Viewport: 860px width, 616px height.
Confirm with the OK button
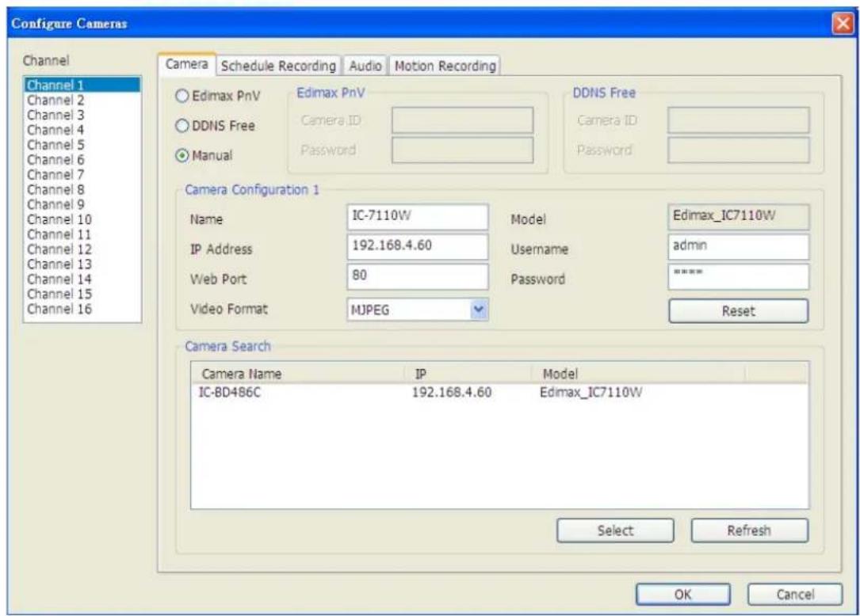tap(682, 595)
